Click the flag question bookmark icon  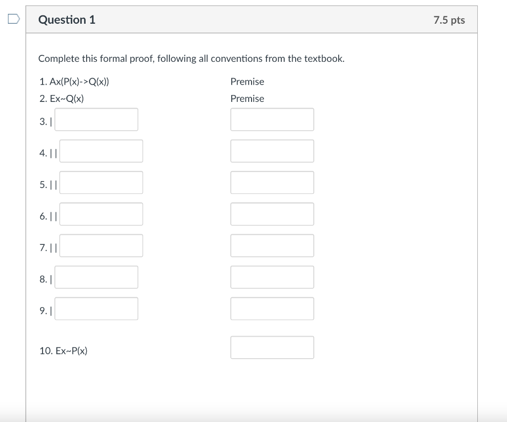13,20
